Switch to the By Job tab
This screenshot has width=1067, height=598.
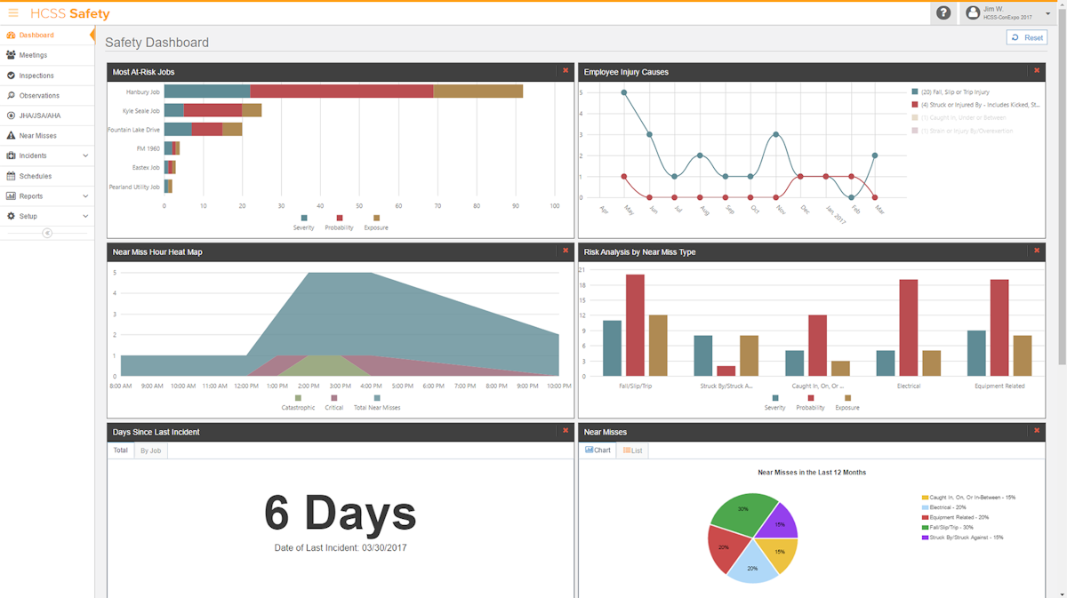tap(150, 450)
